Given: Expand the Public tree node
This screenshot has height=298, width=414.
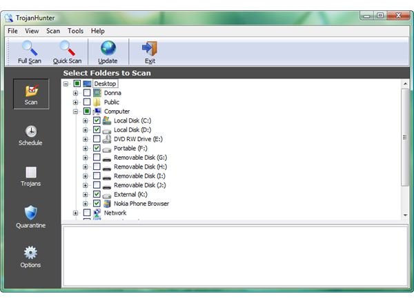Looking at the screenshot, I should pyautogui.click(x=75, y=103).
